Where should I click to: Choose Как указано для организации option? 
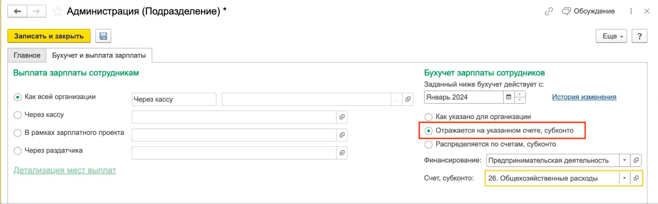point(429,117)
